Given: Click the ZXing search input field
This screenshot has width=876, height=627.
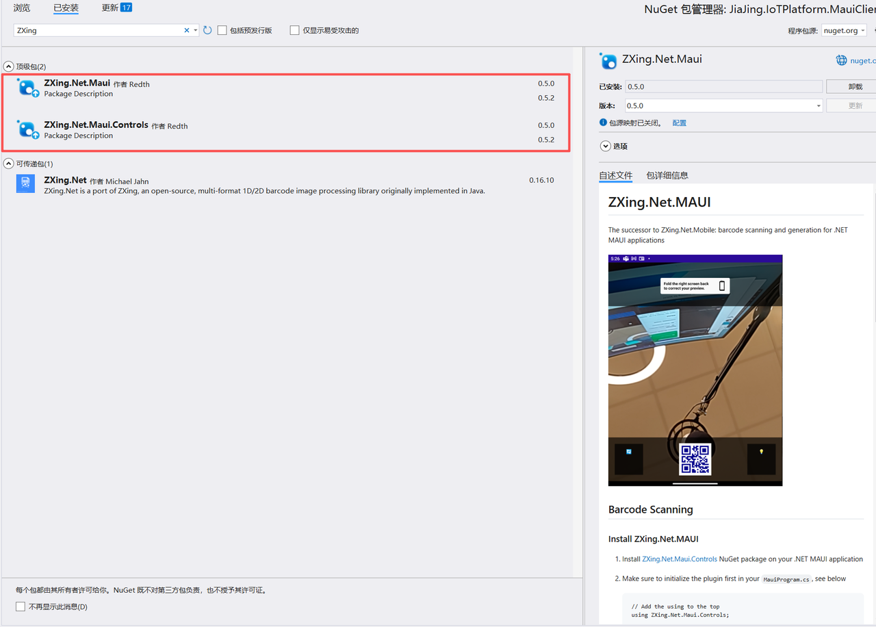Looking at the screenshot, I should click(98, 31).
